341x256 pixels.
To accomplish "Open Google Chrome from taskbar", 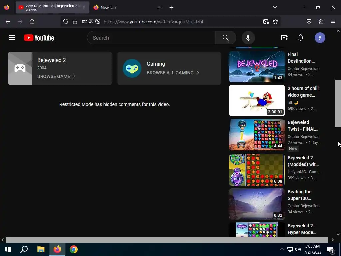I will click(74, 249).
